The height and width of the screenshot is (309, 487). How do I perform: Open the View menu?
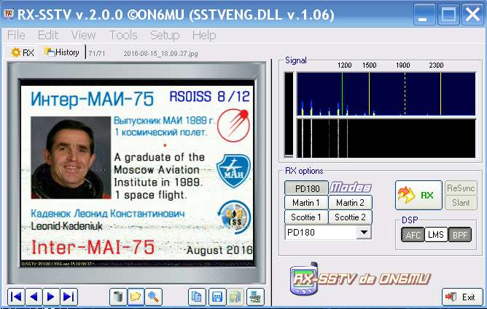[83, 36]
